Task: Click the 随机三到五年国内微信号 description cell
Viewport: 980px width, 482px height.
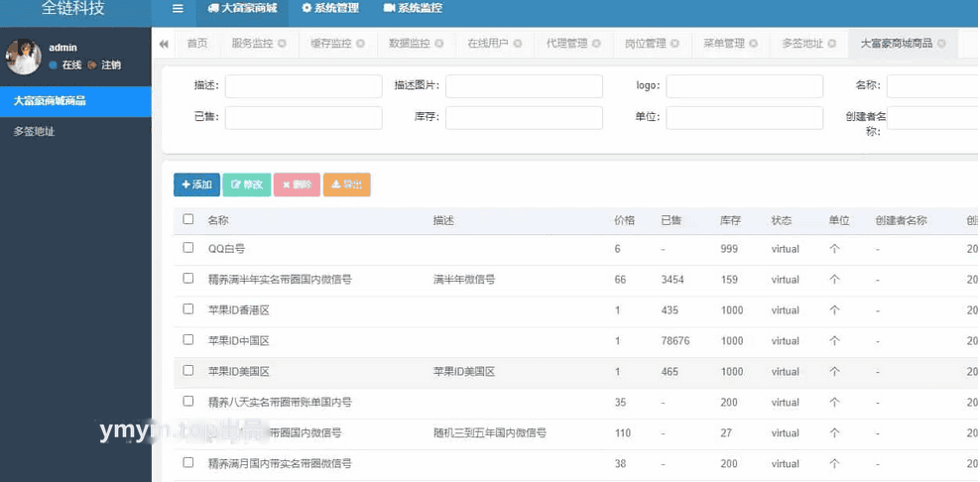Action: pyautogui.click(x=490, y=433)
